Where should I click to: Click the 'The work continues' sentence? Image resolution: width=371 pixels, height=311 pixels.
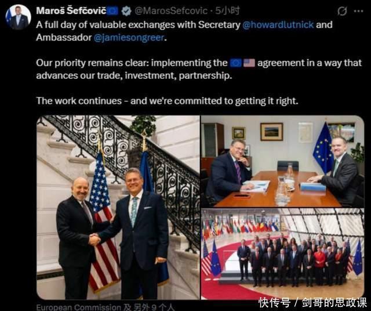(x=167, y=101)
